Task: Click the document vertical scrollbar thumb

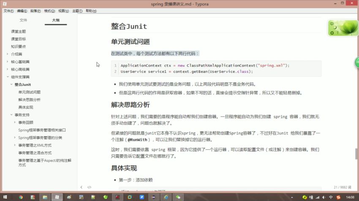Action: coord(356,154)
